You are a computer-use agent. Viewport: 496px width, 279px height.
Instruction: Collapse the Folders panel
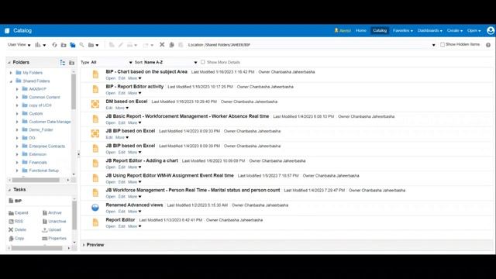coord(9,63)
